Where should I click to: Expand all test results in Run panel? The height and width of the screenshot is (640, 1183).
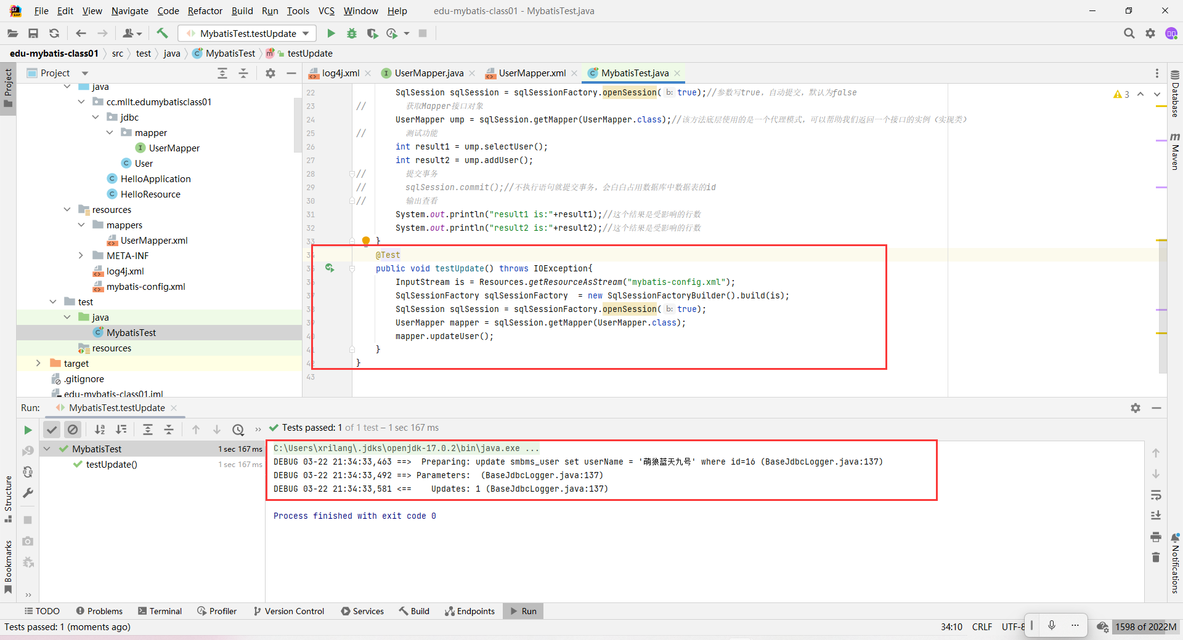pyautogui.click(x=148, y=430)
